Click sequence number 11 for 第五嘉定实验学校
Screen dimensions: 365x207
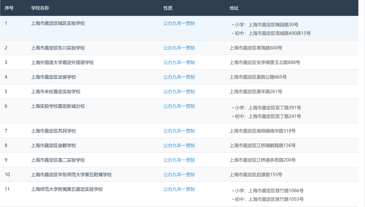(7, 189)
